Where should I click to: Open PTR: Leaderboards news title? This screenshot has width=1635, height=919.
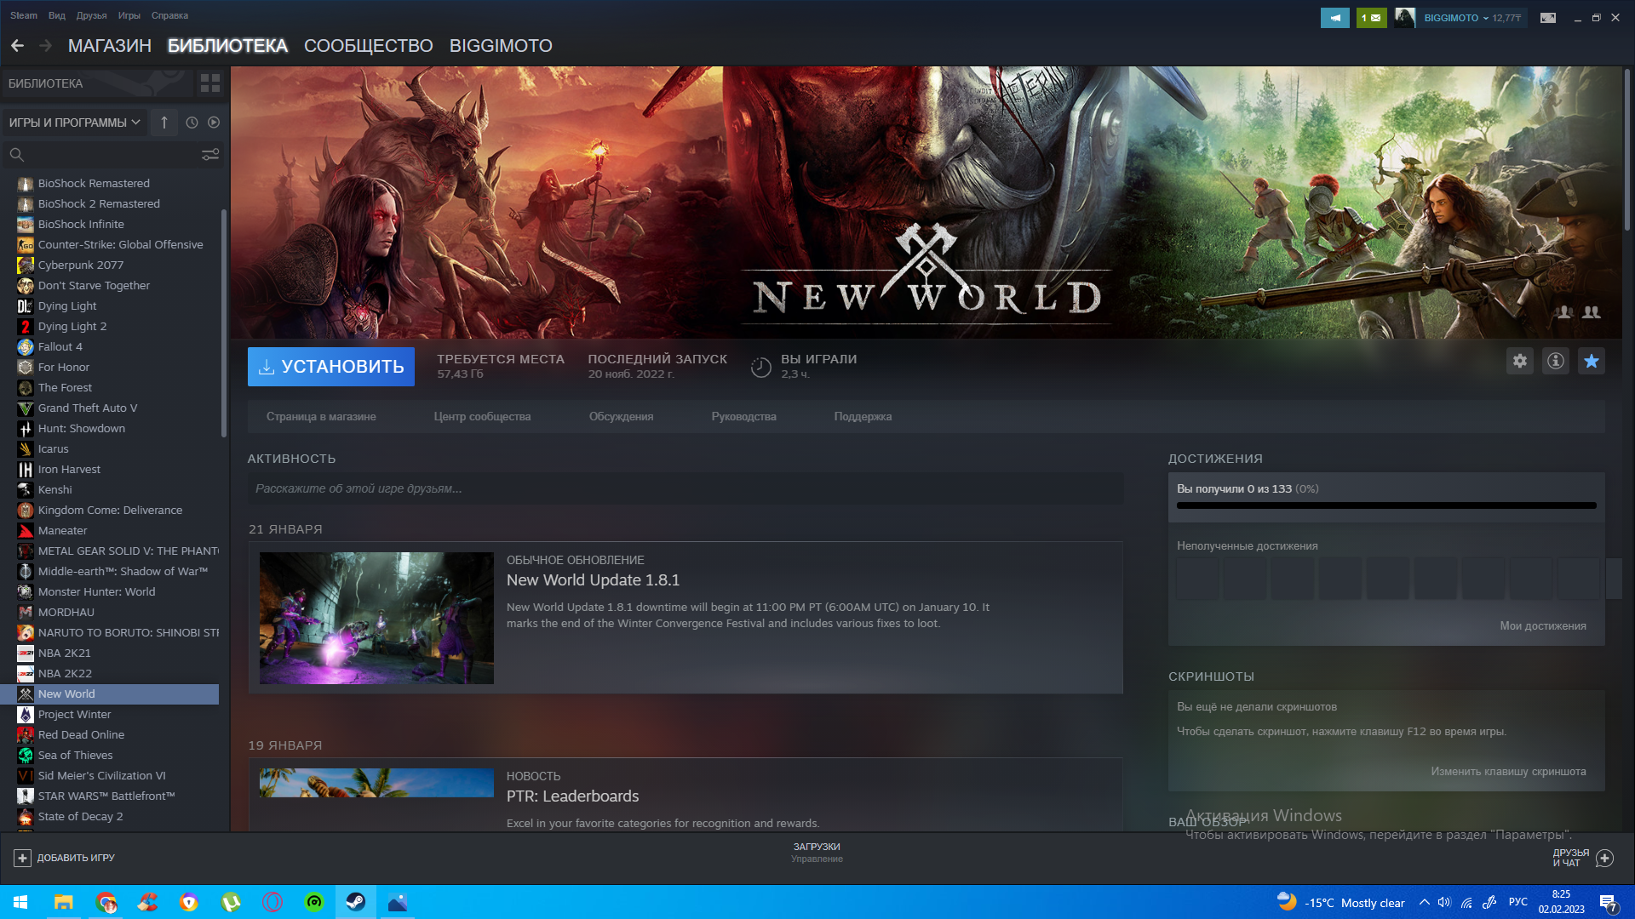[x=572, y=796]
